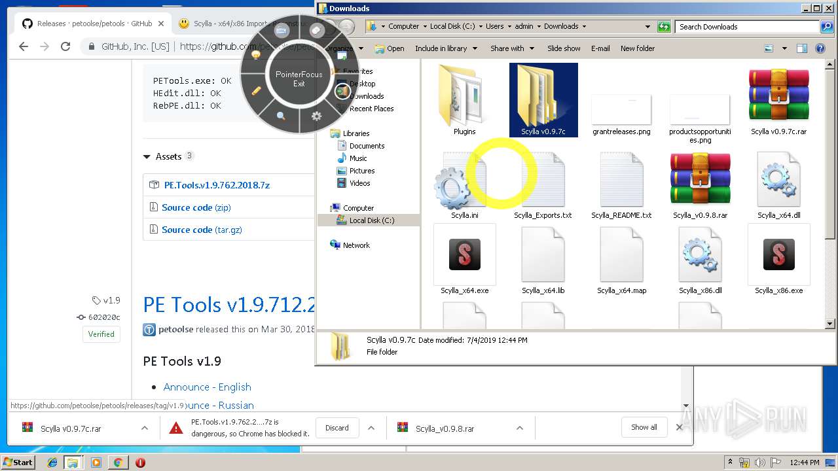The height and width of the screenshot is (471, 838).
Task: Click Discard for blocked PE.Tools download
Action: coord(337,428)
